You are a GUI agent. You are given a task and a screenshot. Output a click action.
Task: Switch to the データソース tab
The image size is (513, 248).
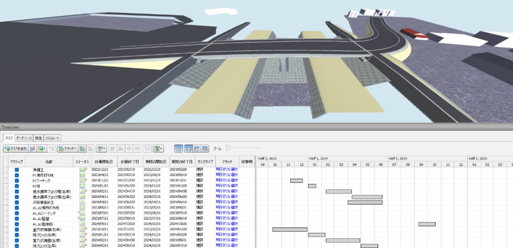click(x=24, y=138)
